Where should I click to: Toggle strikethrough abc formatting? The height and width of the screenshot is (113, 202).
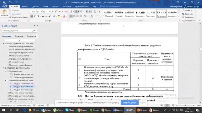(x=43, y=16)
